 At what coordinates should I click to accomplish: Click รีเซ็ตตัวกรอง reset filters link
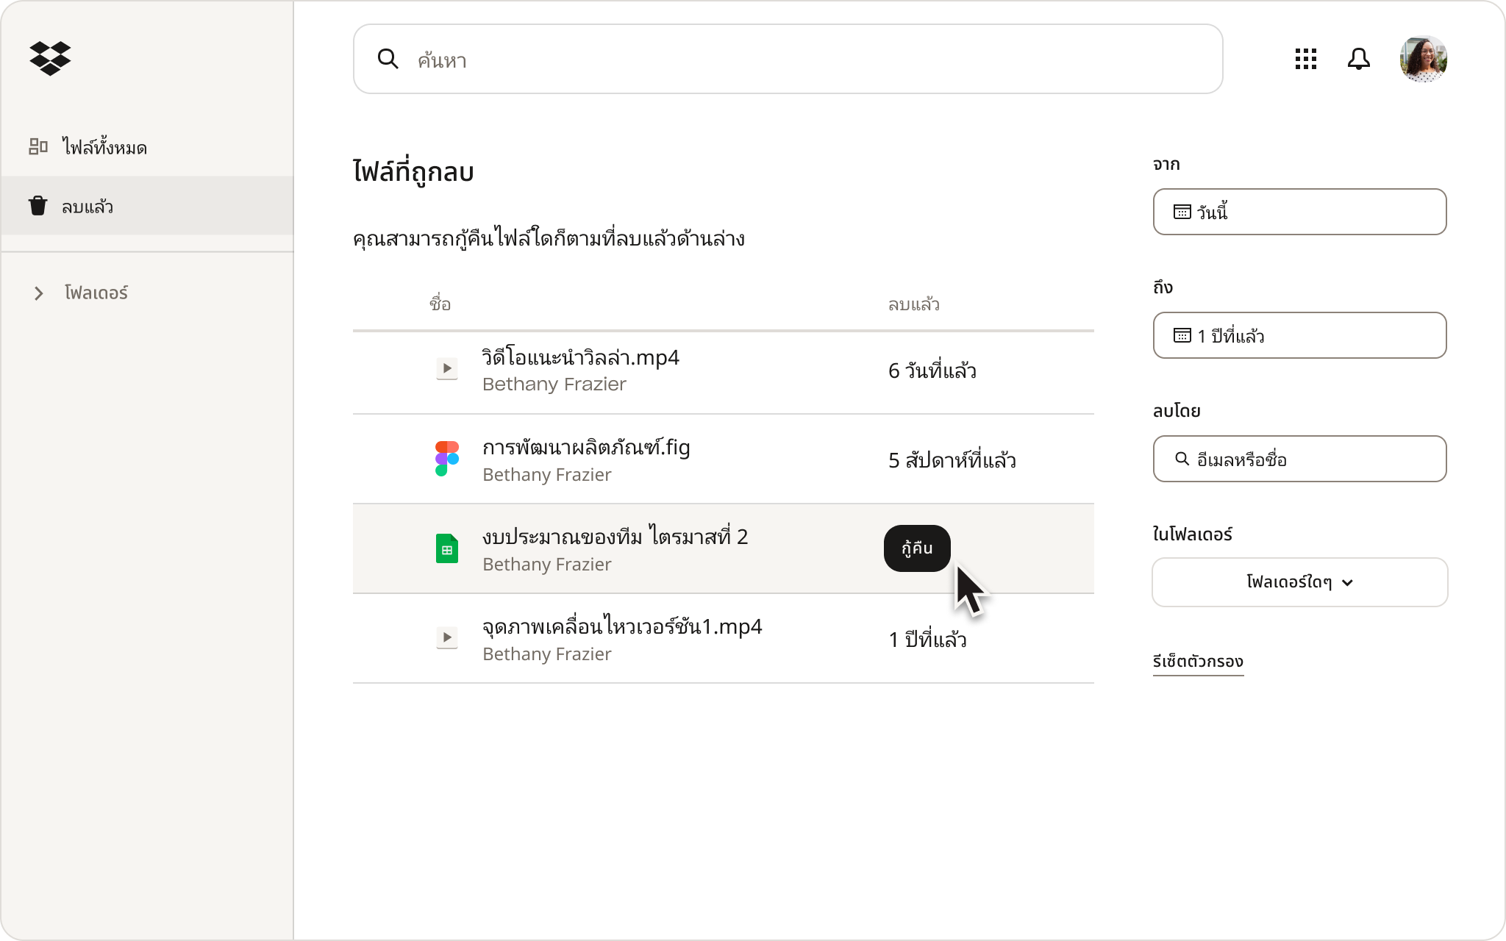pyautogui.click(x=1198, y=662)
